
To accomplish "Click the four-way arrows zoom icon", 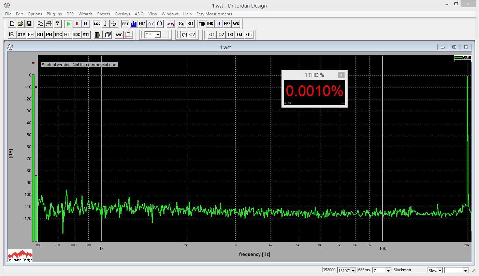I will point(114,24).
